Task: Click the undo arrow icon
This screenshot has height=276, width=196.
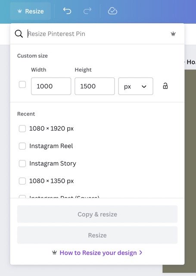Action: [x=67, y=11]
